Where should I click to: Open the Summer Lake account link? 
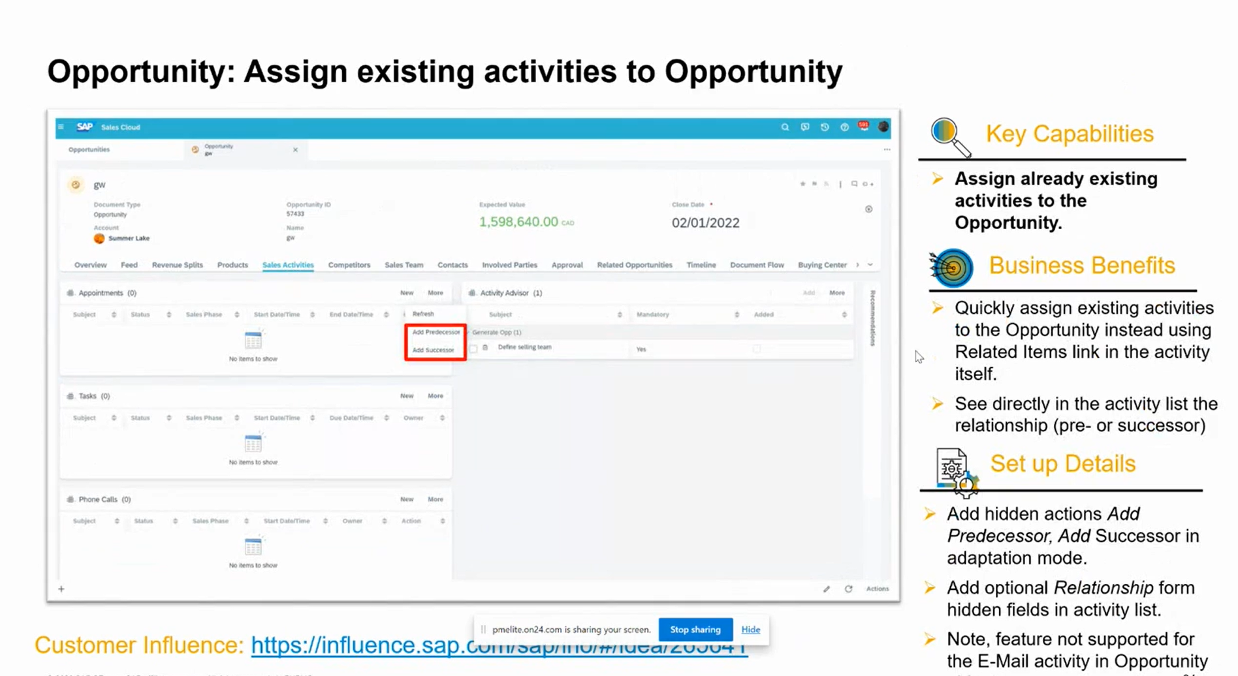tap(129, 238)
